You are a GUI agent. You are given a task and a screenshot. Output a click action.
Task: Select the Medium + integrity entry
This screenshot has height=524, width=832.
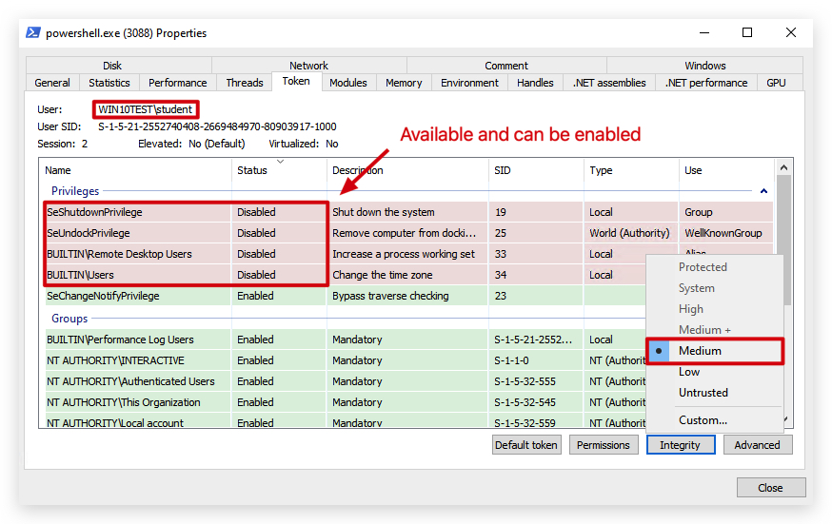pyautogui.click(x=715, y=330)
